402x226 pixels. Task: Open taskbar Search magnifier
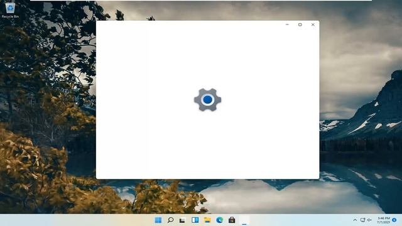[170, 220]
